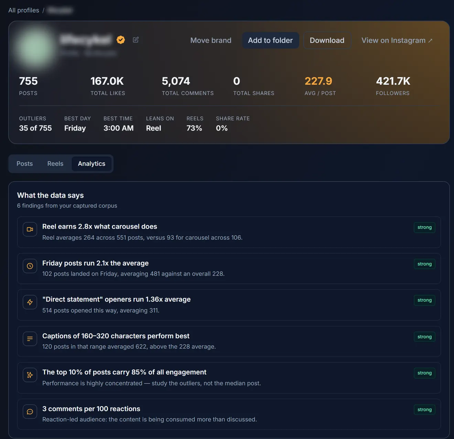Click the orange 227.9 avg per post value

[318, 81]
